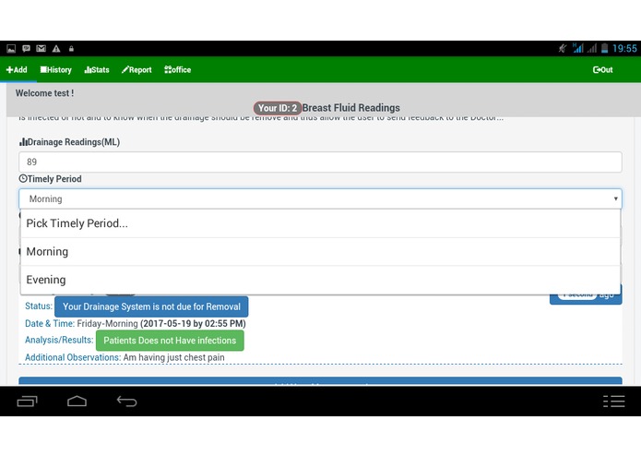Screen dimensions: 641x456
Task: Select 'Pick Timely Period...' option
Action: coord(320,223)
